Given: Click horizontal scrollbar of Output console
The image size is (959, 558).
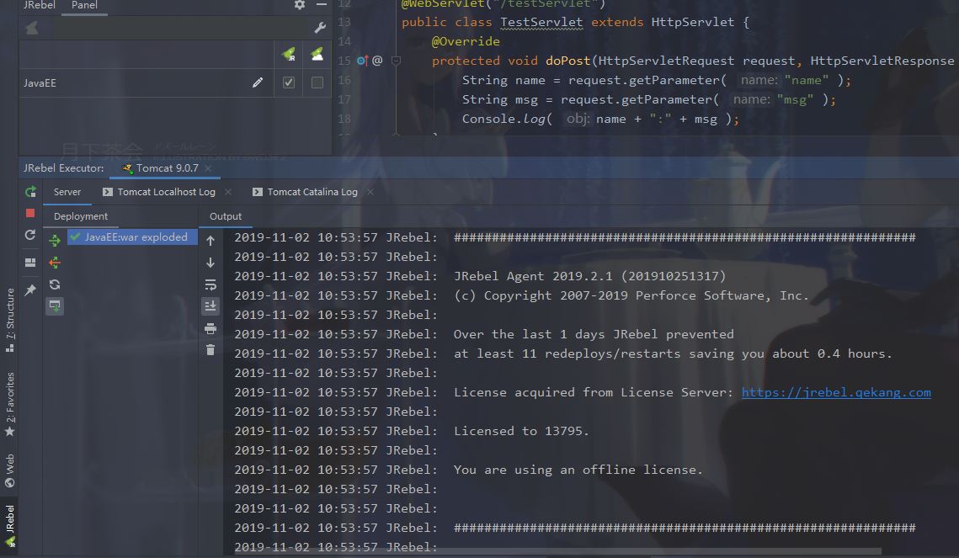Looking at the screenshot, I should [x=557, y=551].
